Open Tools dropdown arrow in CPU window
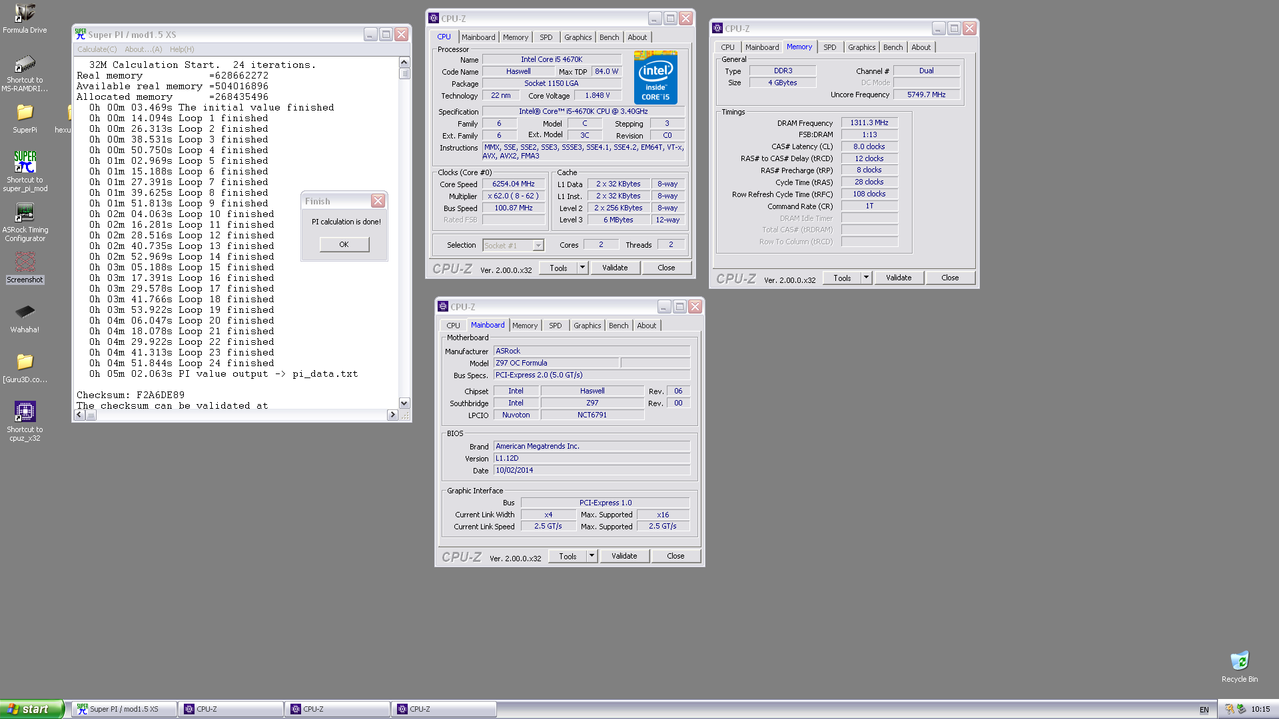The width and height of the screenshot is (1279, 719). click(x=582, y=268)
